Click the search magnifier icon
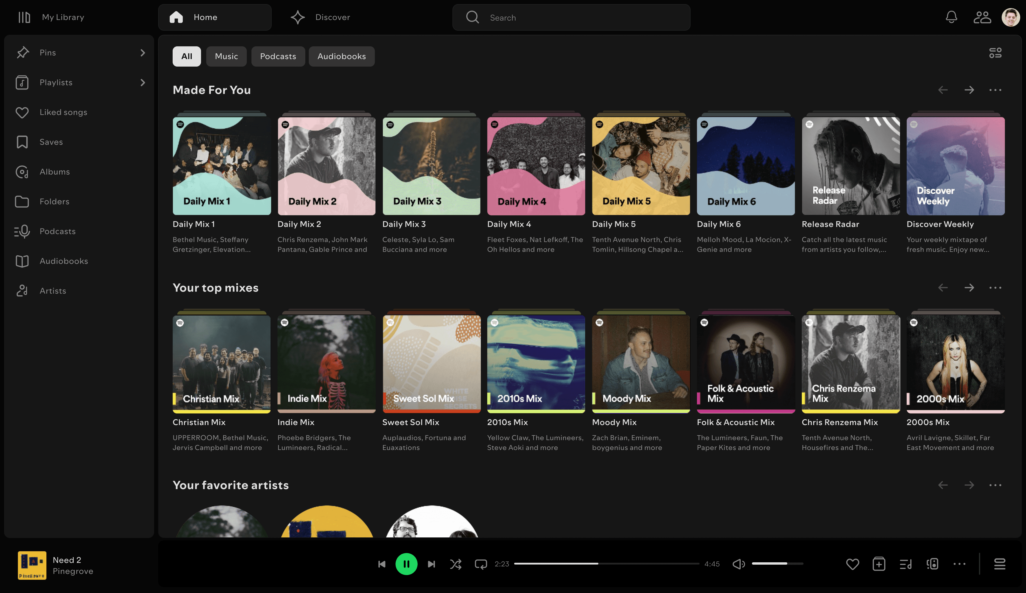This screenshot has width=1026, height=593. 472,17
